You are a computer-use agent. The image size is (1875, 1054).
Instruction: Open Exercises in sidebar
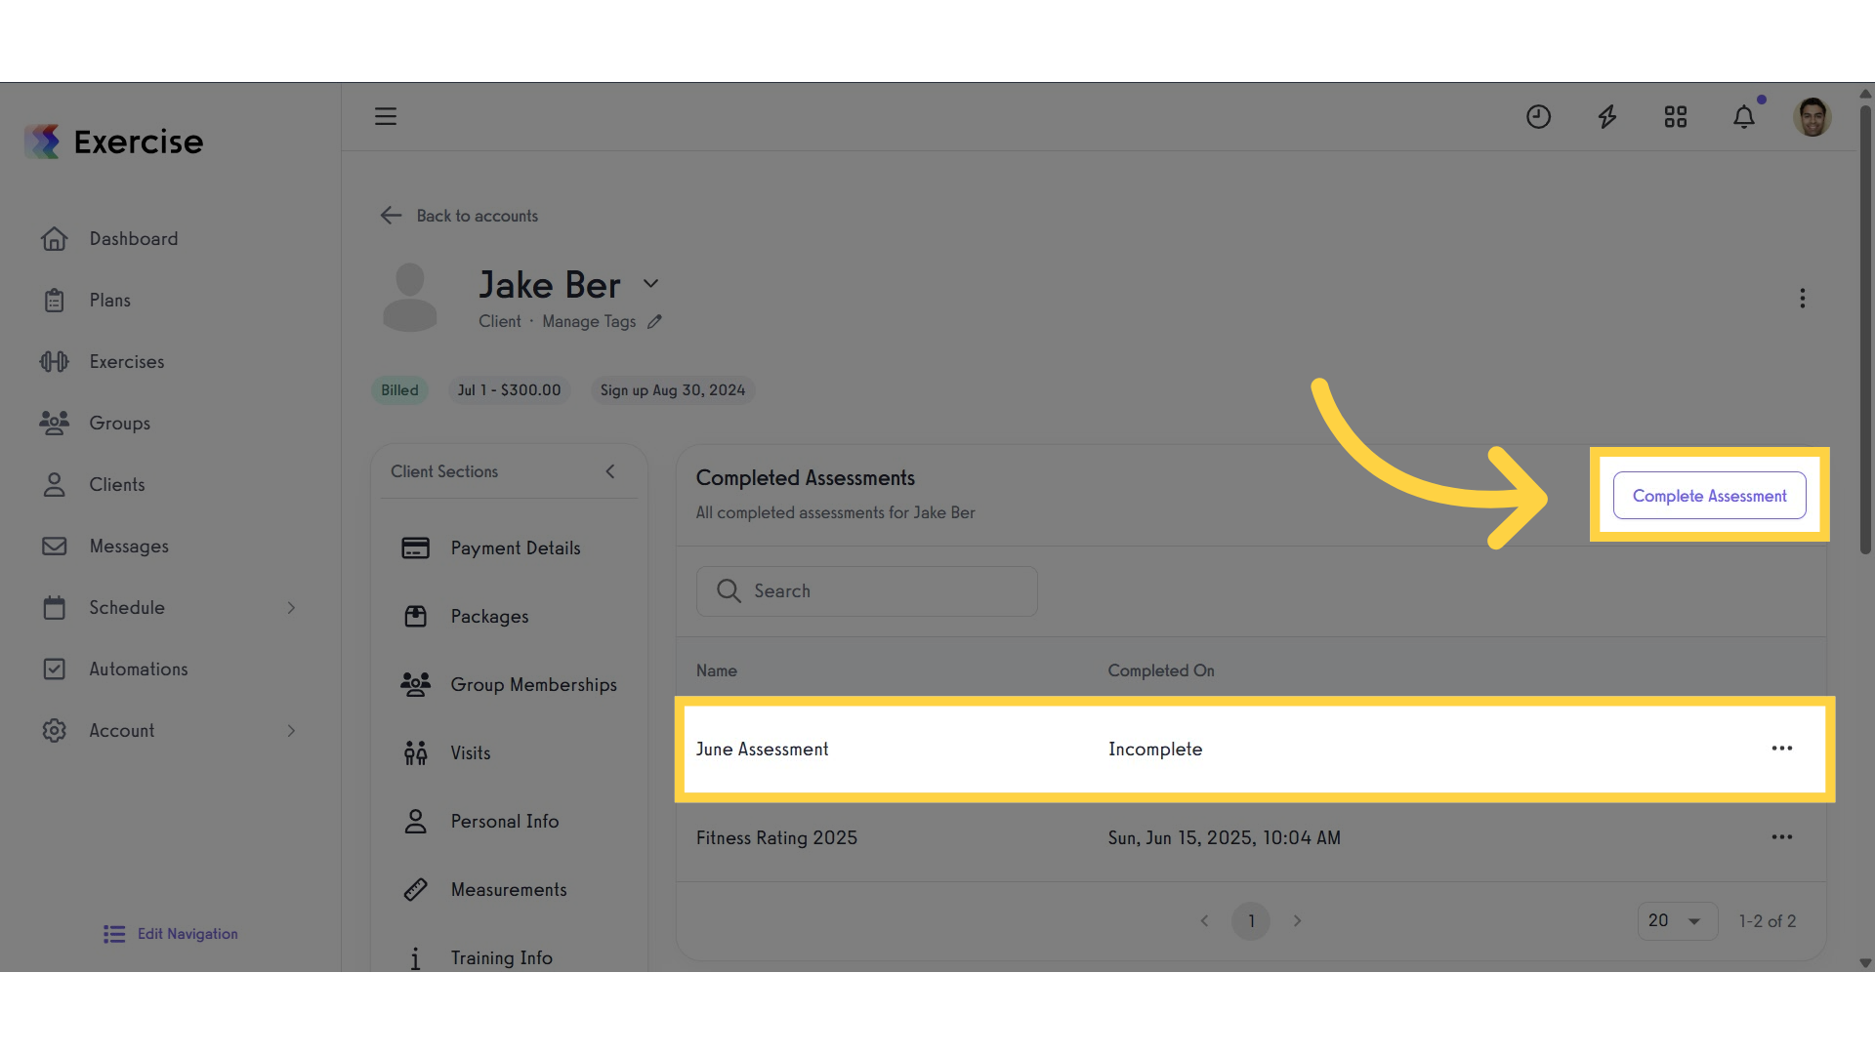pos(127,362)
